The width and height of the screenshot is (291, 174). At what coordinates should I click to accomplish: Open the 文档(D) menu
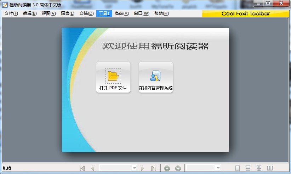[86, 13]
